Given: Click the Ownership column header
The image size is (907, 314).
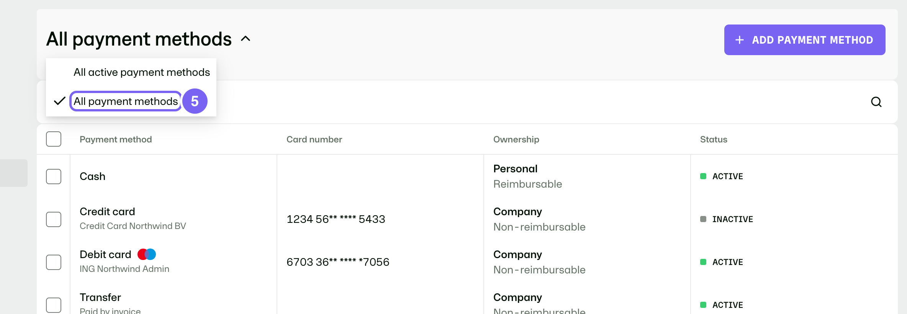Looking at the screenshot, I should click(x=516, y=139).
